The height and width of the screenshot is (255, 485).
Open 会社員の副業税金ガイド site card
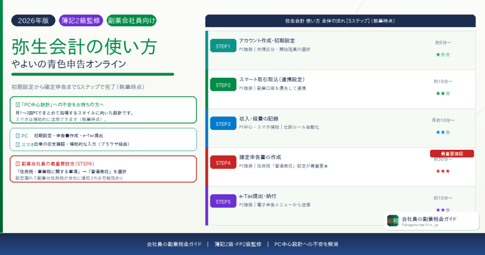click(x=431, y=221)
